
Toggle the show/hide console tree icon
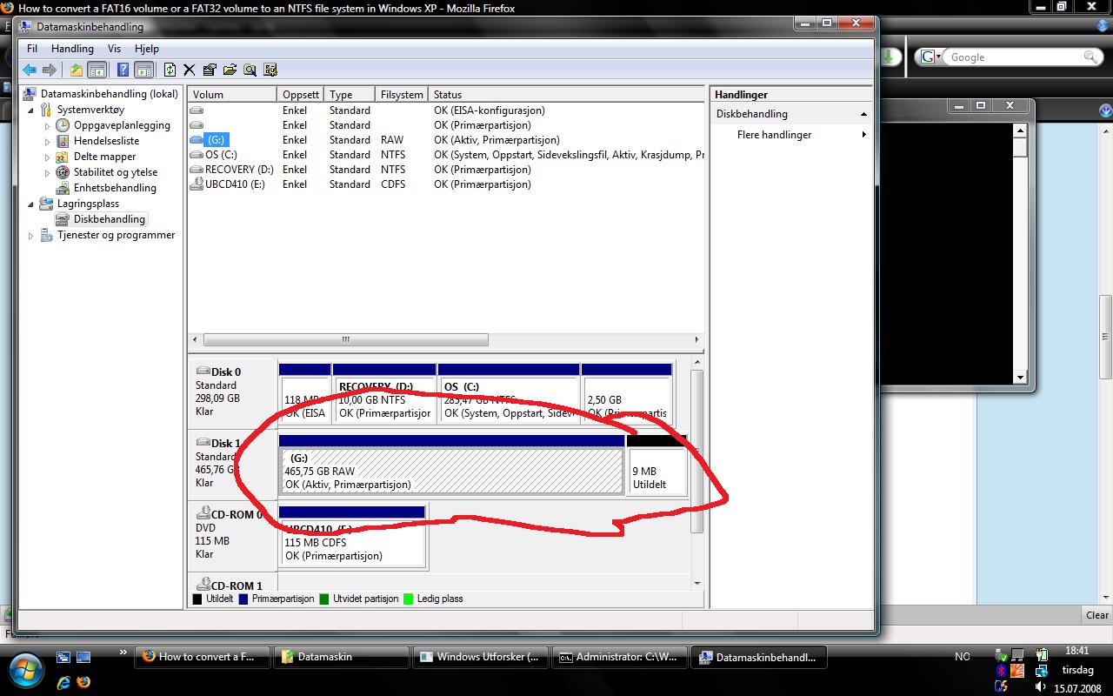97,70
